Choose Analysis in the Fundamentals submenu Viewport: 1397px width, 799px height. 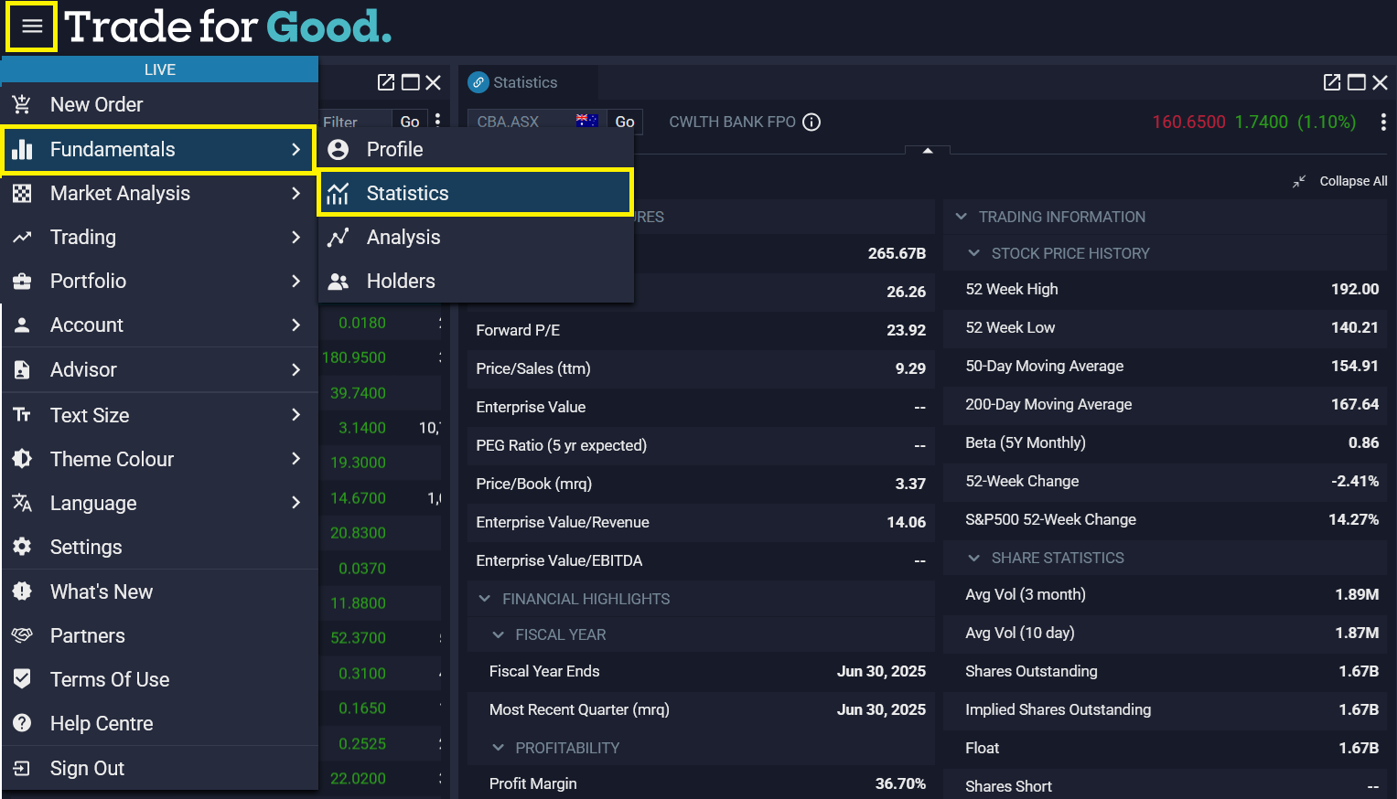pyautogui.click(x=403, y=238)
